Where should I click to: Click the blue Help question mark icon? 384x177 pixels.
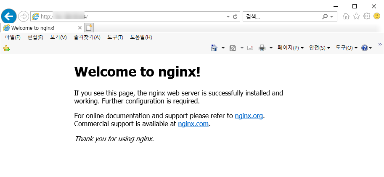click(365, 48)
